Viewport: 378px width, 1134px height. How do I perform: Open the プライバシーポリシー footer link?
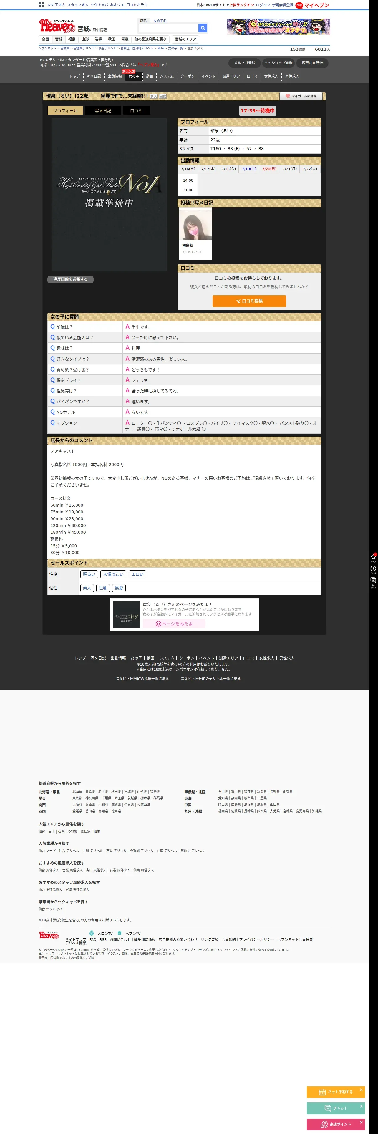pyautogui.click(x=256, y=939)
